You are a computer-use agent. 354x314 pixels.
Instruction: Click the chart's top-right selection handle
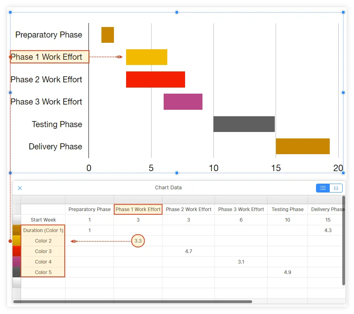[343, 13]
